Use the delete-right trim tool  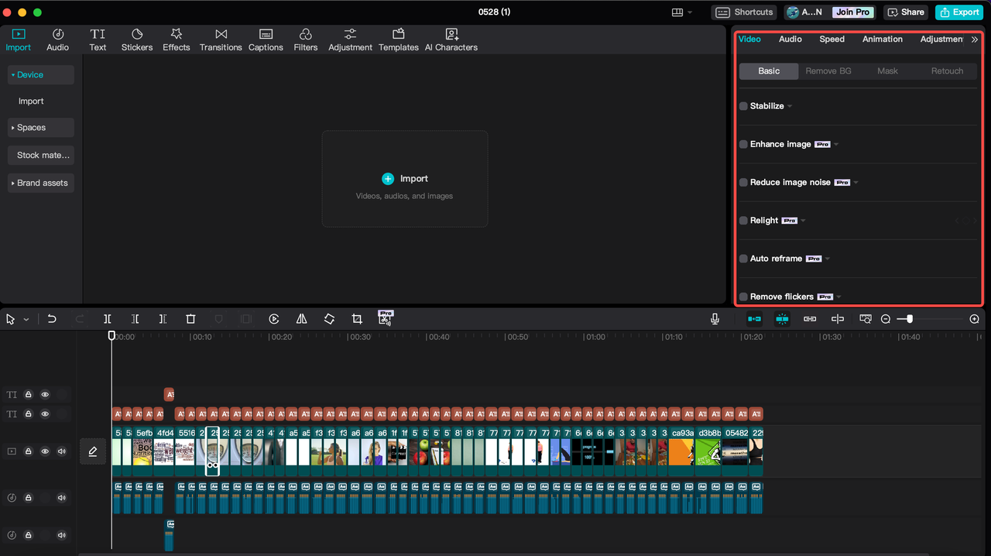point(163,319)
